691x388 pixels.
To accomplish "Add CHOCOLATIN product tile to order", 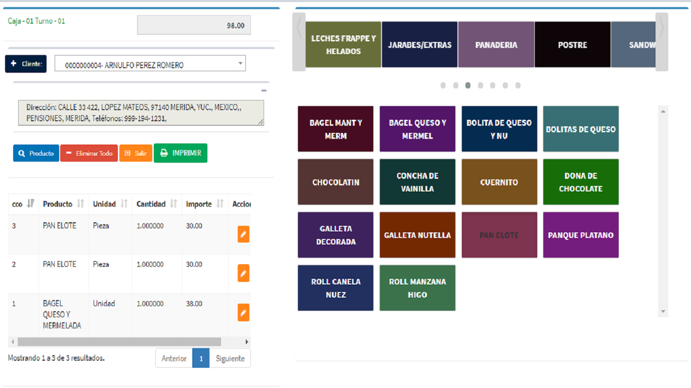I will [335, 182].
